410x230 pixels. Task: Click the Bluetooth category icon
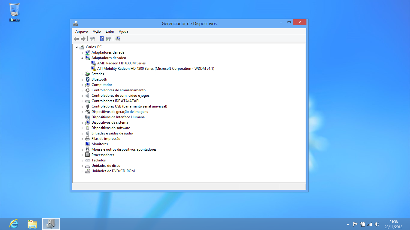[x=88, y=79]
